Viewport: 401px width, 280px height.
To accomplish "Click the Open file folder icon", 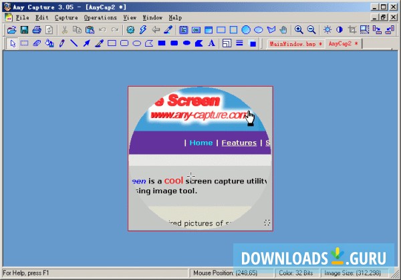I will click(11, 30).
